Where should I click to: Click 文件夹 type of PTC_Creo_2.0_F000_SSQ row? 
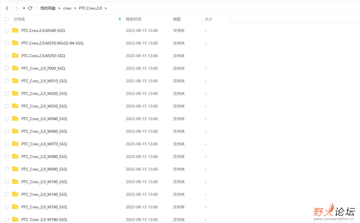[179, 68]
